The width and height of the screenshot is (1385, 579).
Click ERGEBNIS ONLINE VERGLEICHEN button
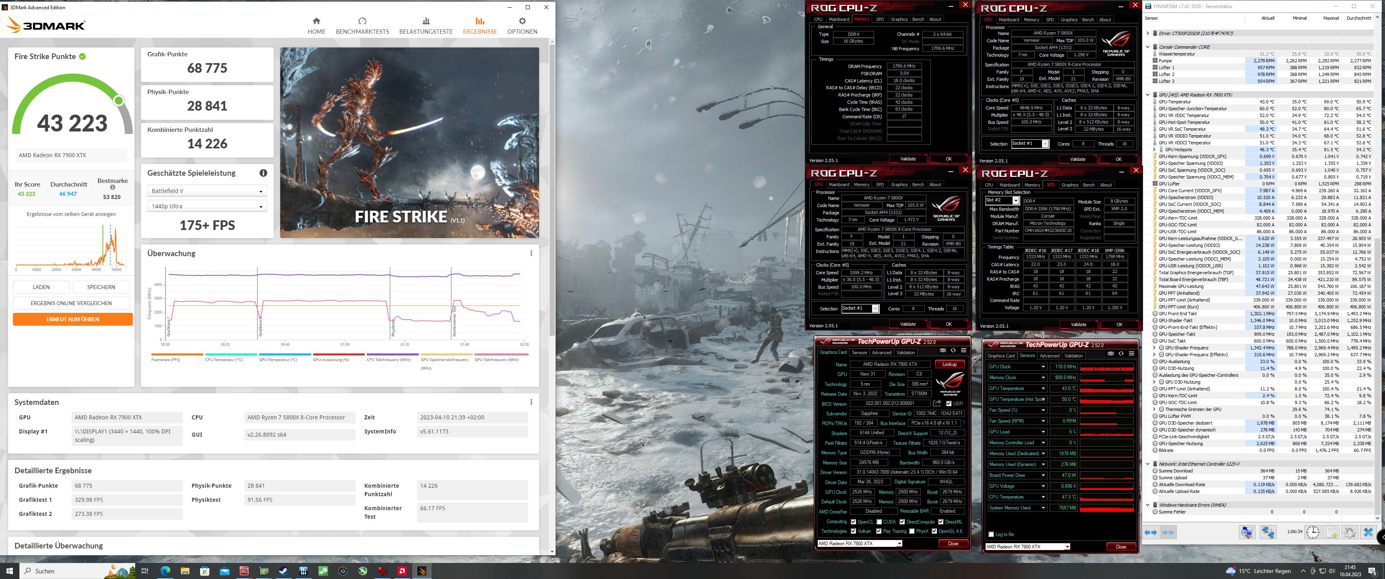pos(71,303)
